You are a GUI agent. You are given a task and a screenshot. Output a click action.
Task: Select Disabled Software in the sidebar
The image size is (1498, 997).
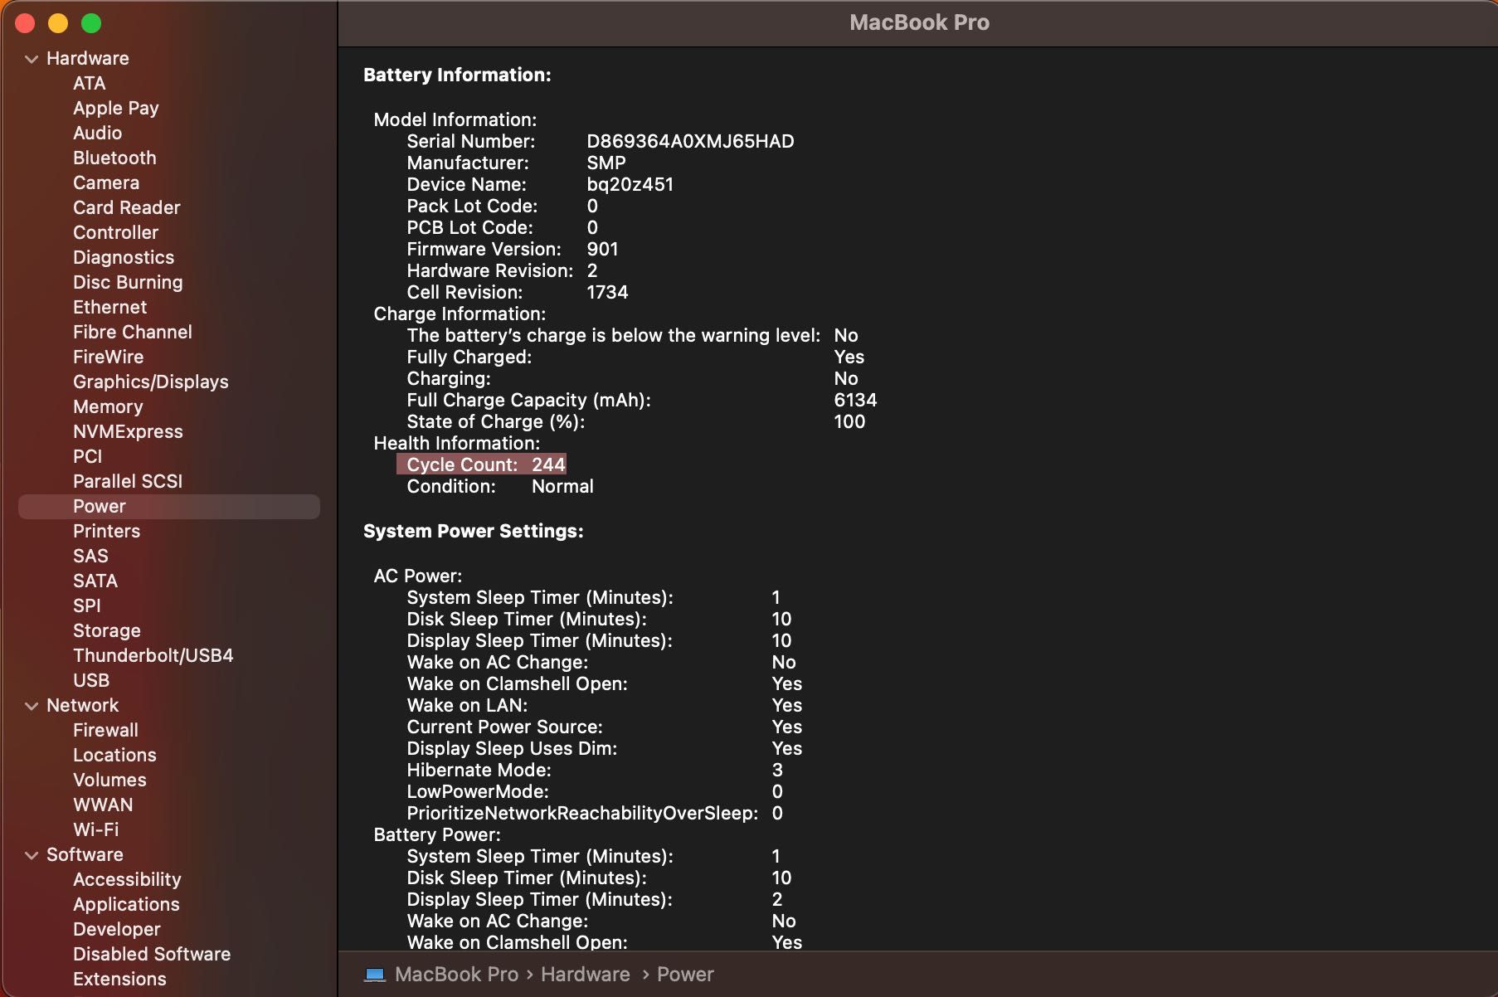[152, 954]
